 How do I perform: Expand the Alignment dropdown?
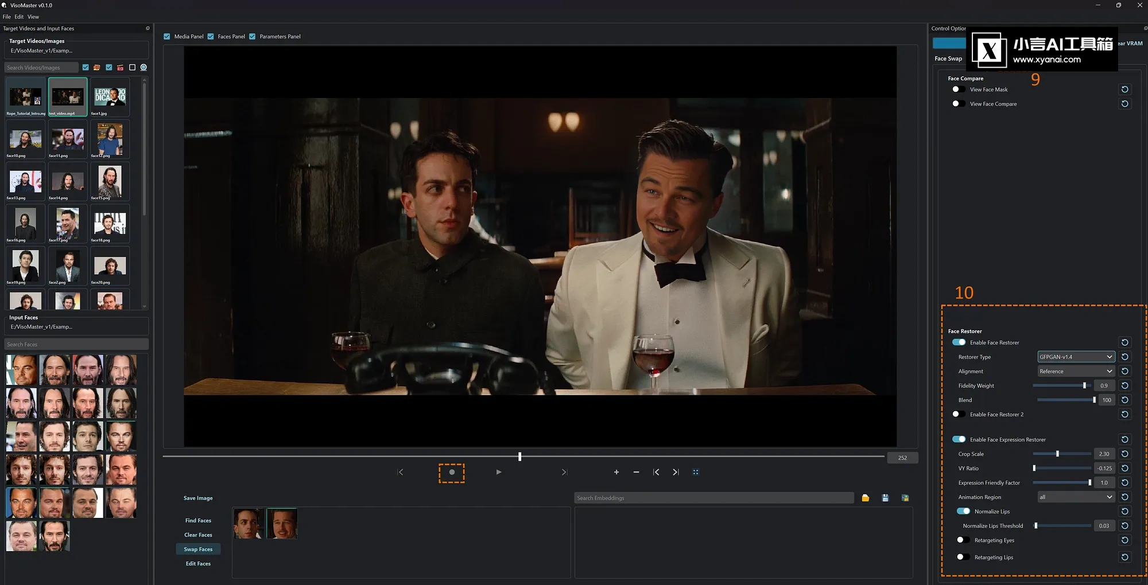point(1076,371)
